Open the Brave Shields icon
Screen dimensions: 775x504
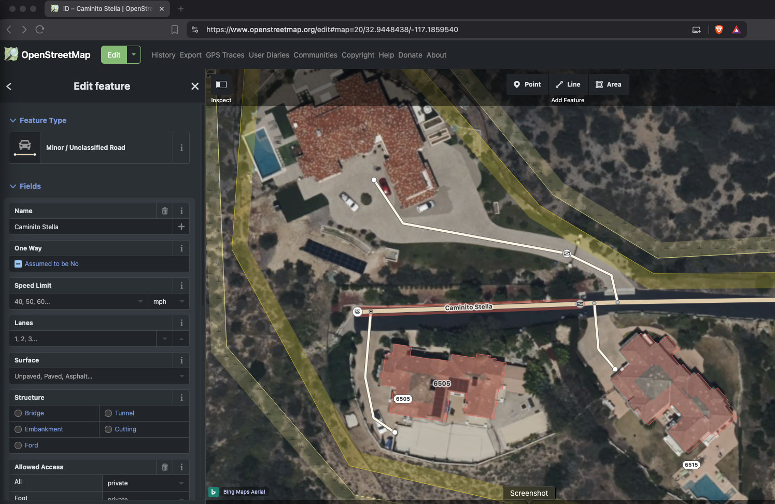(x=718, y=30)
